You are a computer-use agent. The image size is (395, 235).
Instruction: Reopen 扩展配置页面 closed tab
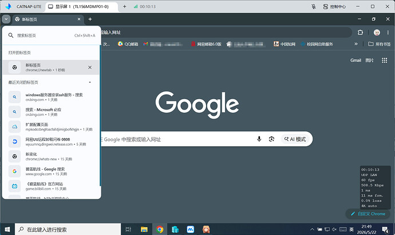[x=51, y=127]
